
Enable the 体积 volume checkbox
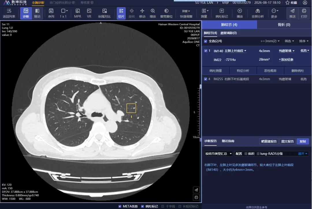246,154
